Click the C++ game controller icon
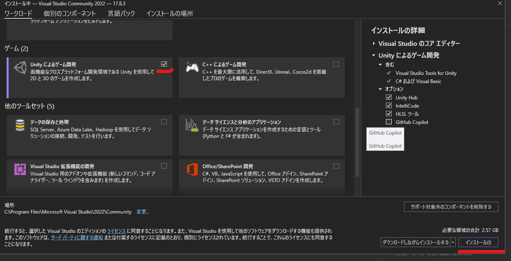This screenshot has width=511, height=261. (x=192, y=68)
